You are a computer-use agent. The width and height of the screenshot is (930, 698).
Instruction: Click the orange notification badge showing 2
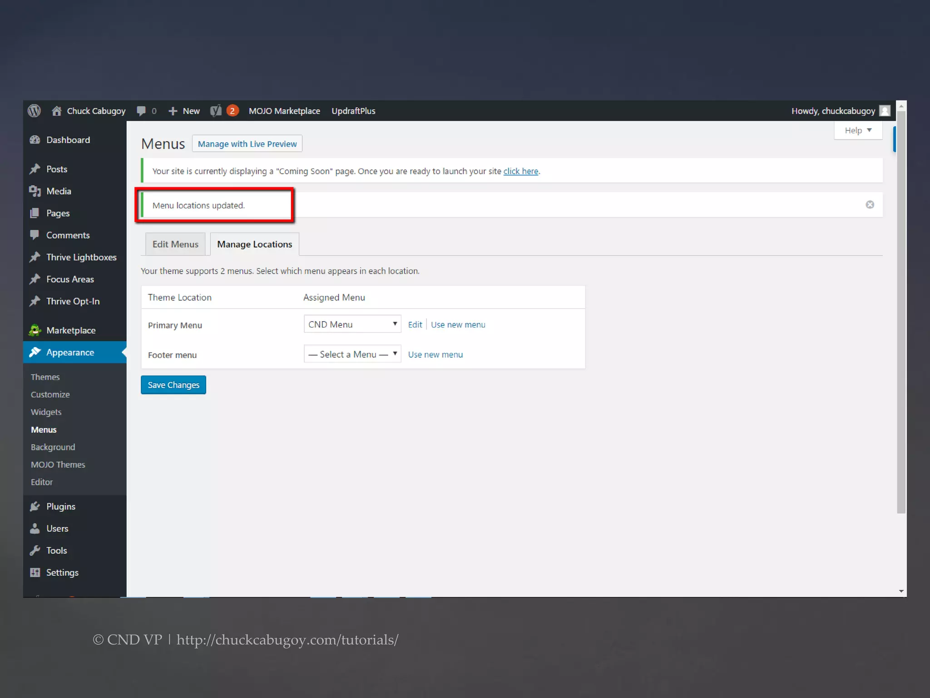click(232, 111)
